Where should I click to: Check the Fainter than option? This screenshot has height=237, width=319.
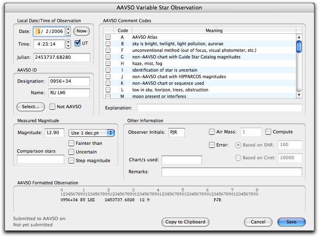point(71,143)
